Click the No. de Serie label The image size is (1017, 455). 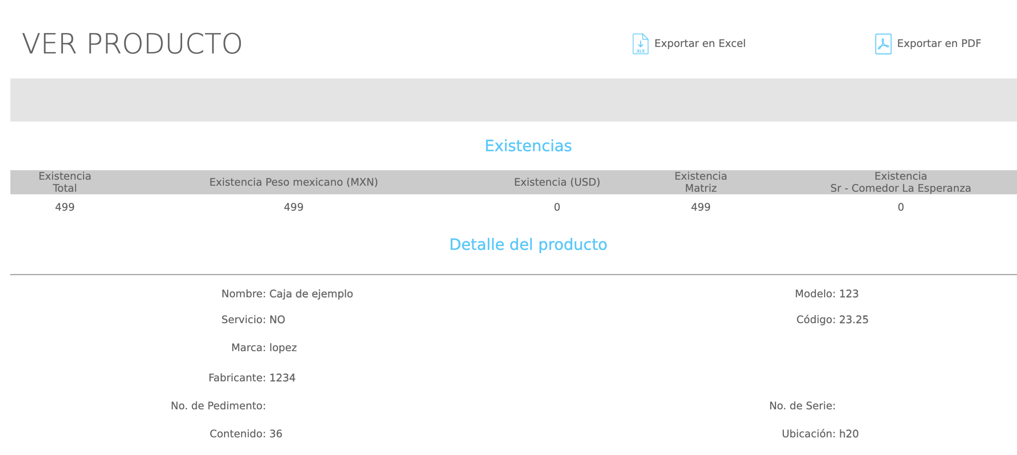point(802,406)
